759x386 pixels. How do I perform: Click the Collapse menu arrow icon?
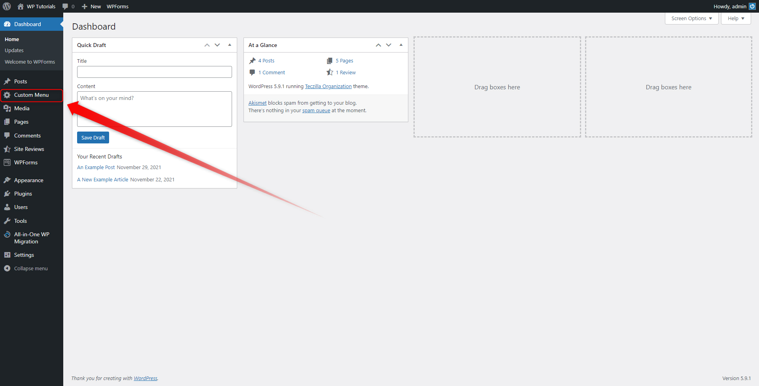click(7, 268)
